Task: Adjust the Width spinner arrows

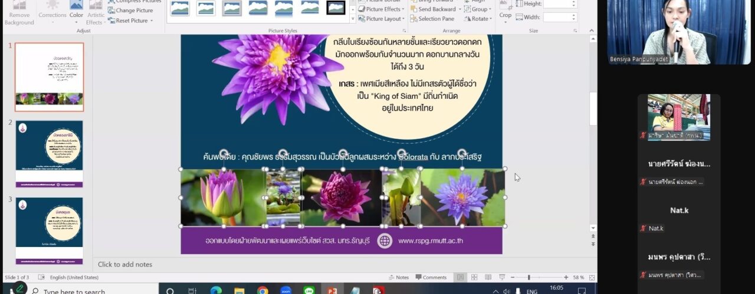Action: pyautogui.click(x=574, y=18)
